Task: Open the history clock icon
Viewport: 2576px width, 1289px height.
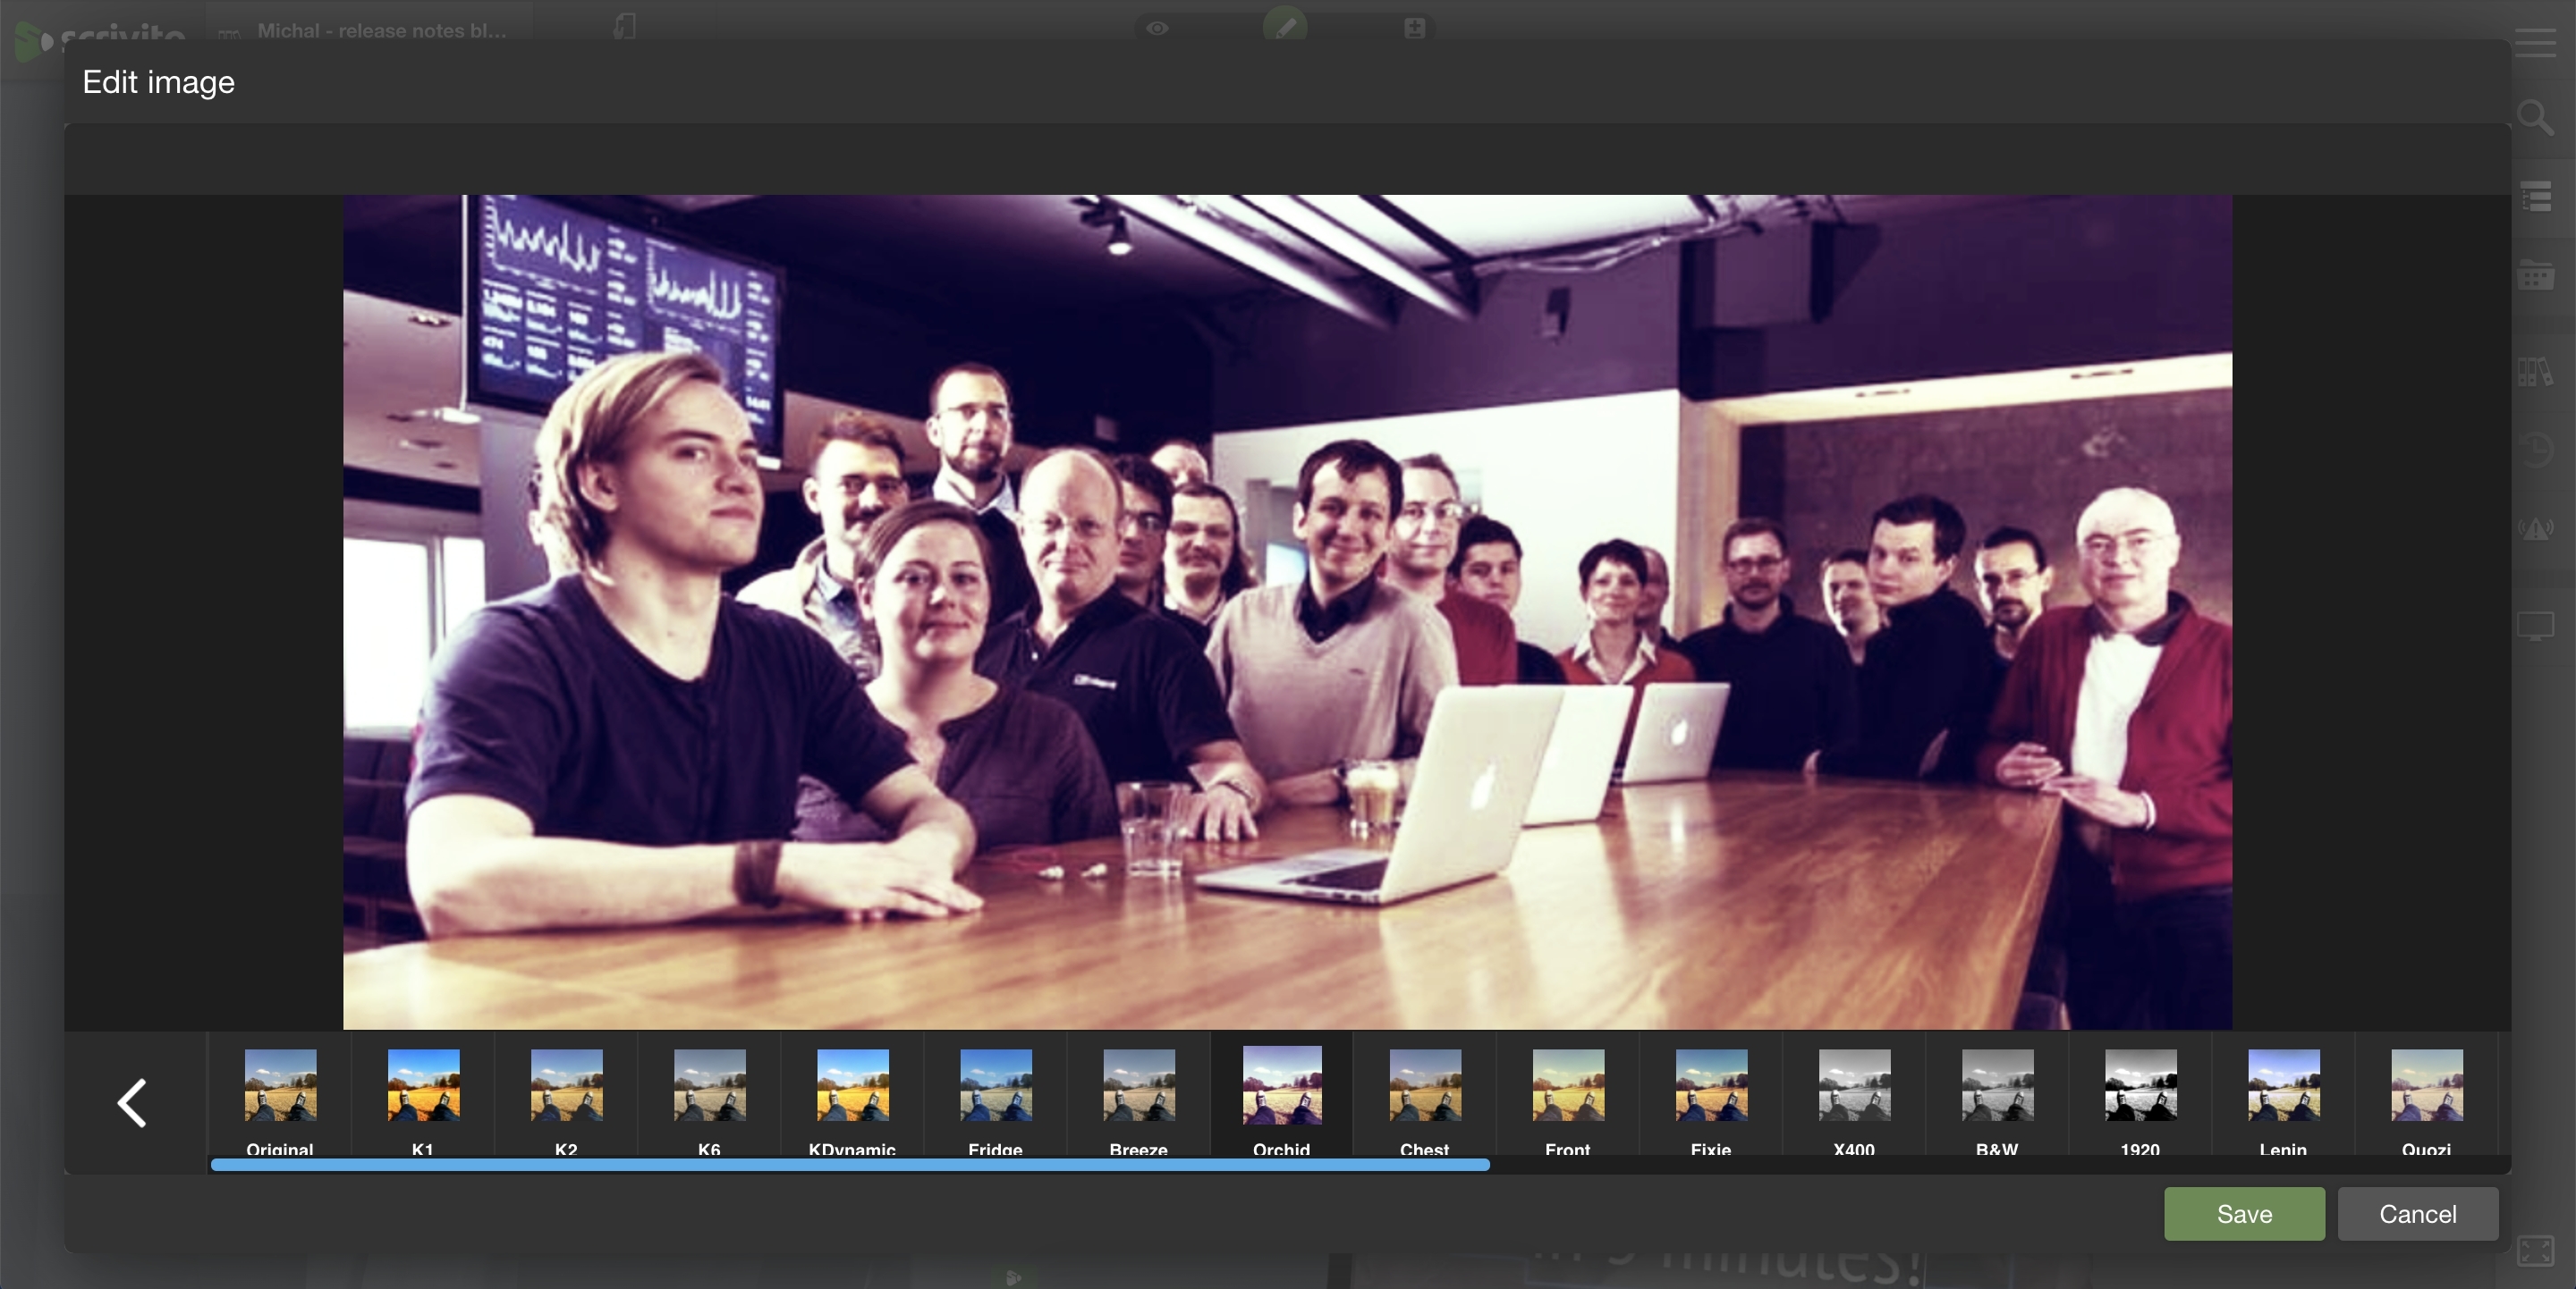Action: (x=2535, y=450)
